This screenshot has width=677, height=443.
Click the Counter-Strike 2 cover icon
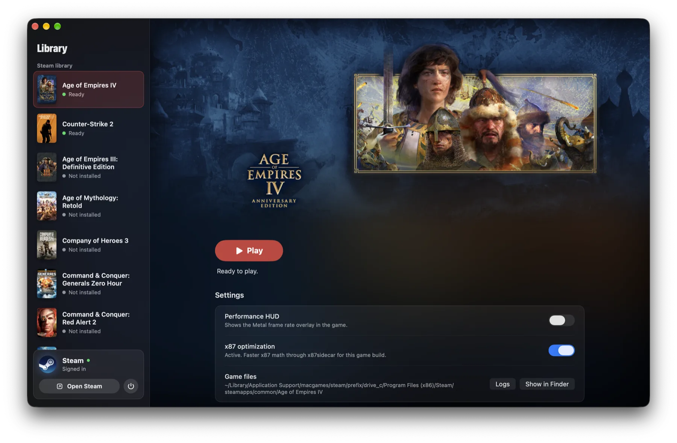(47, 129)
